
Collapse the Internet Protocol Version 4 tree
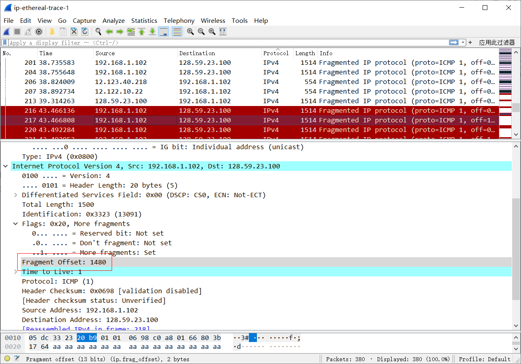click(6, 166)
